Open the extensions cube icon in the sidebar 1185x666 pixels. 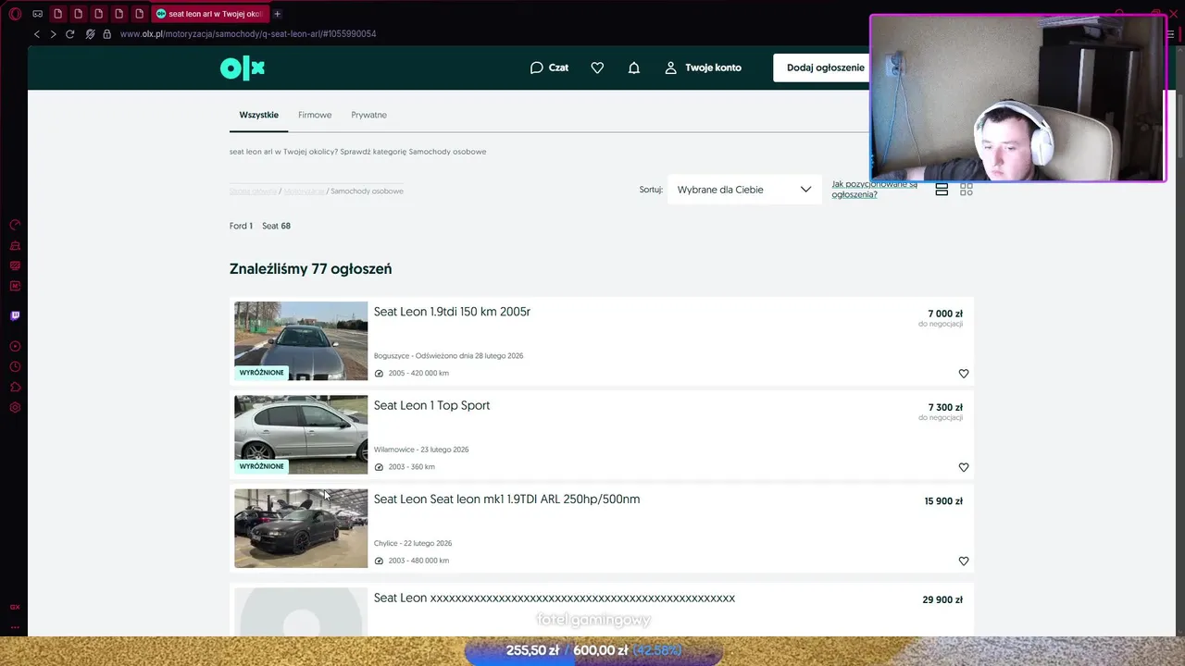coord(15,387)
